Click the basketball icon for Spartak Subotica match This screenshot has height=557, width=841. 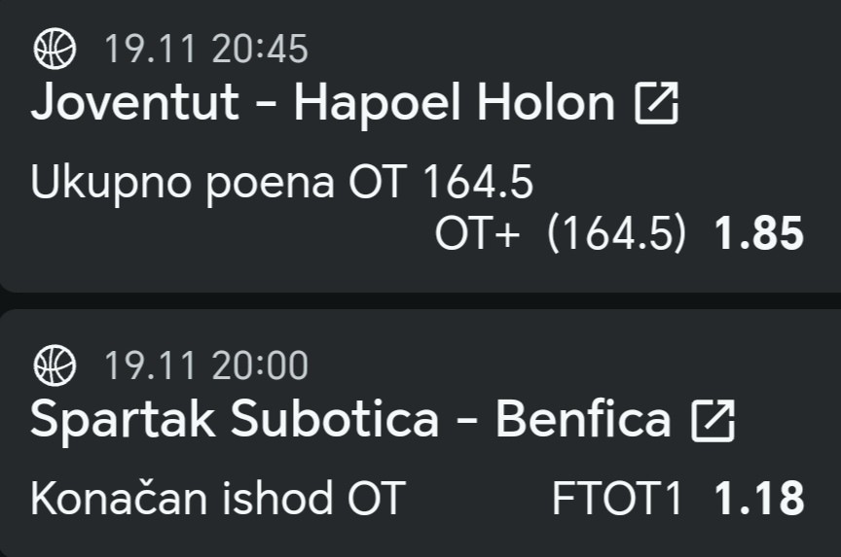click(55, 366)
